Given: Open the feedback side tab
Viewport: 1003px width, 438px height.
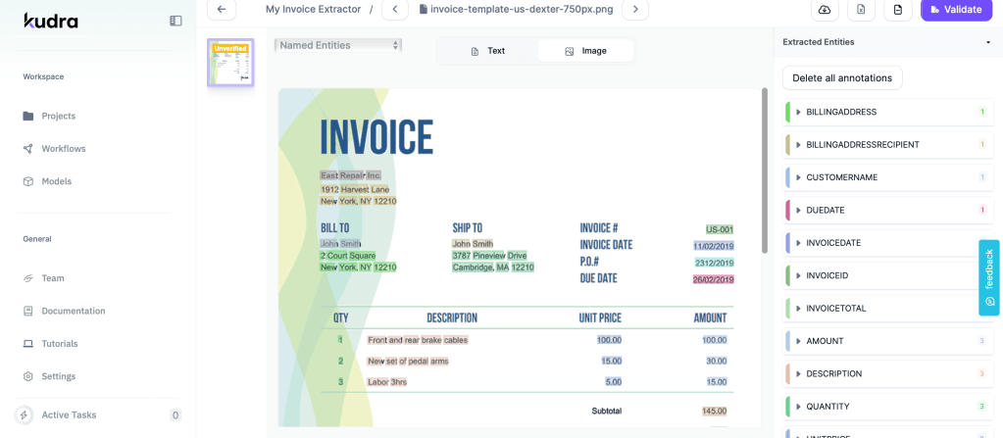Looking at the screenshot, I should click(x=989, y=277).
